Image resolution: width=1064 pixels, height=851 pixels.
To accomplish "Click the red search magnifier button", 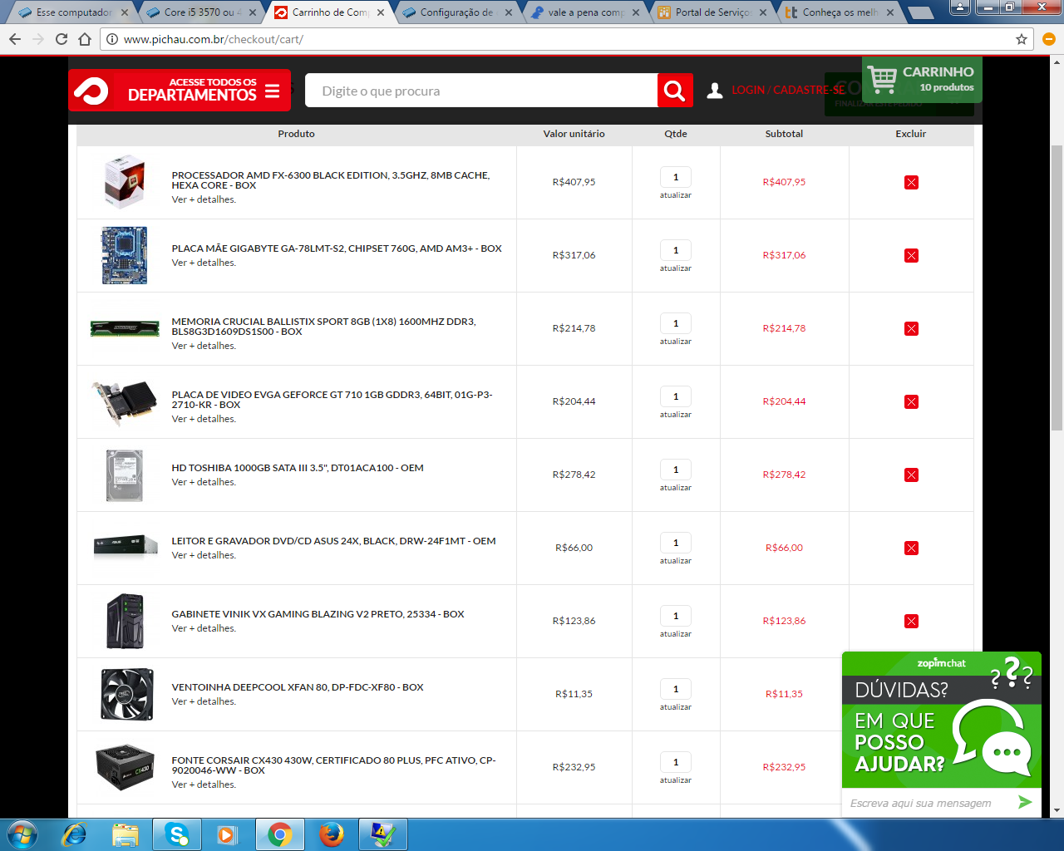I will (675, 91).
